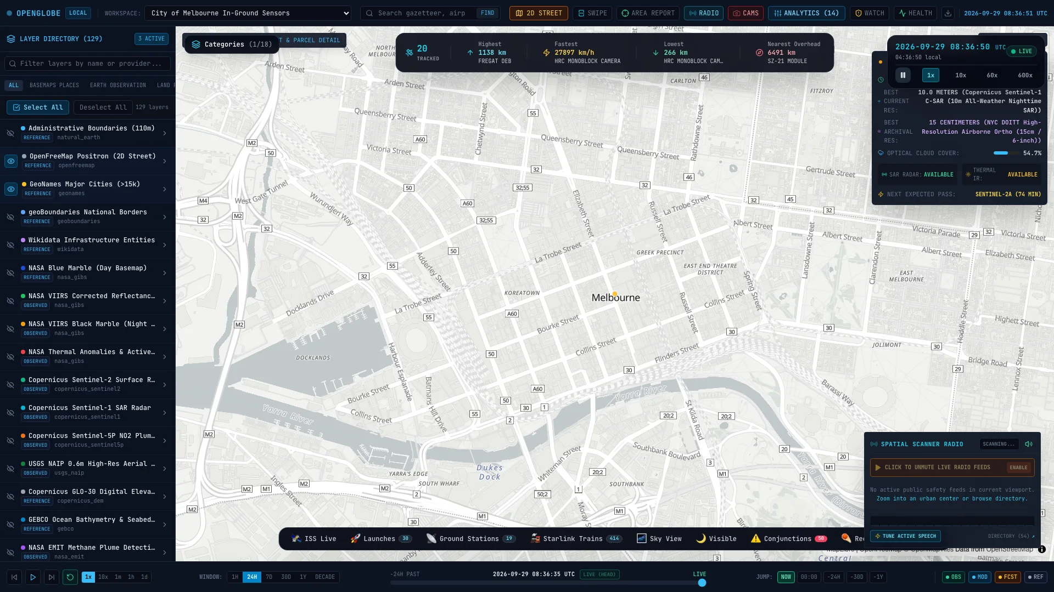The width and height of the screenshot is (1054, 592).
Task: Click TUNE ACTIVE SPEECH button
Action: pos(905,536)
